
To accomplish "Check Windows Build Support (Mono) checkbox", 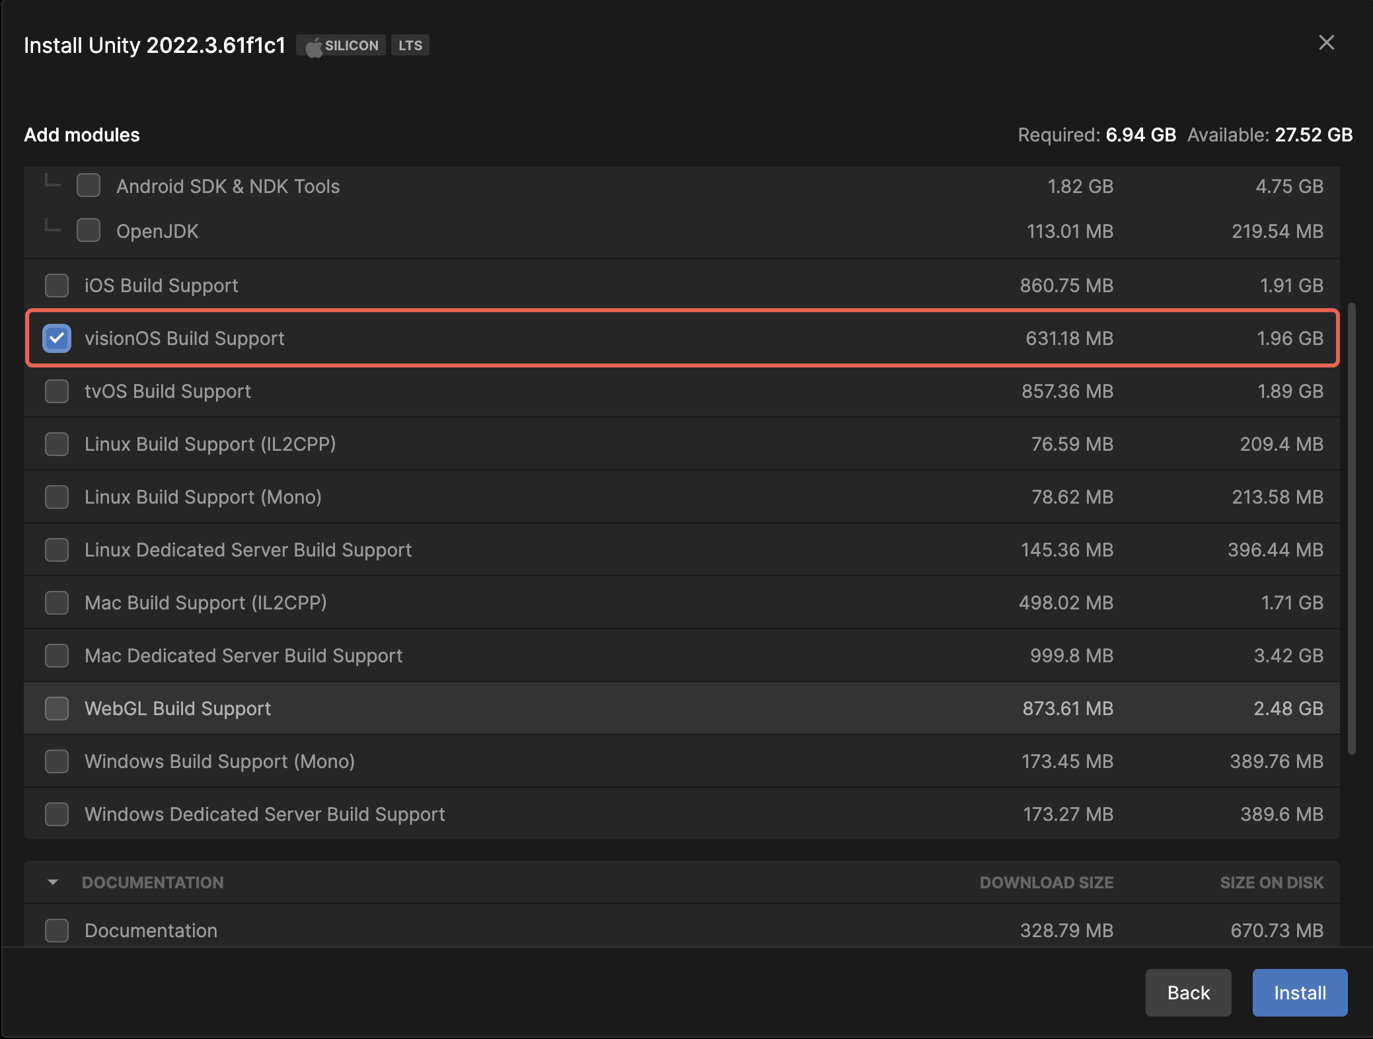I will [x=57, y=761].
